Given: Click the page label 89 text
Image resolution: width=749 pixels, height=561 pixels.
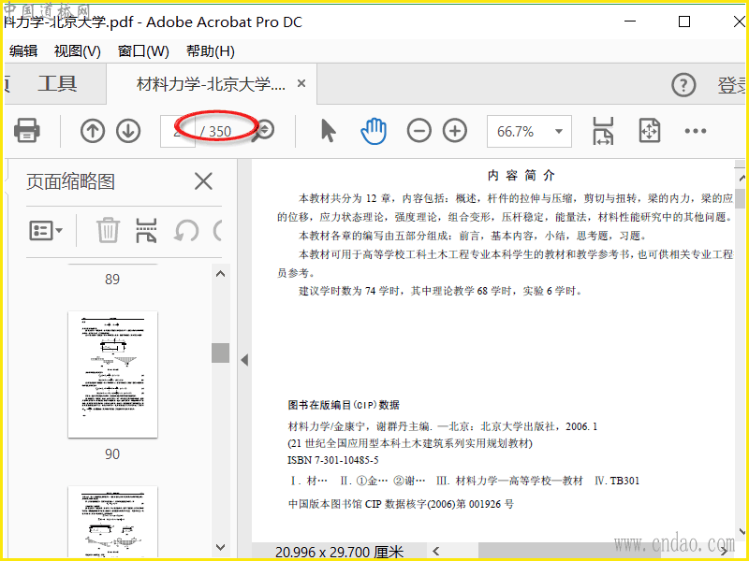Looking at the screenshot, I should click(x=112, y=279).
